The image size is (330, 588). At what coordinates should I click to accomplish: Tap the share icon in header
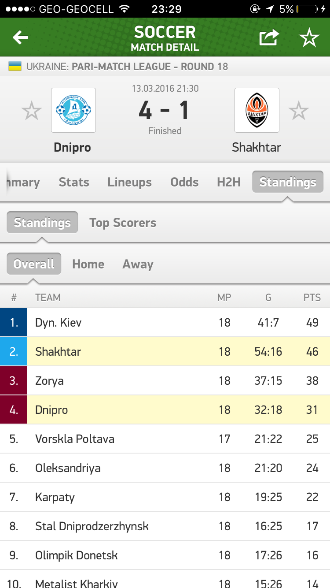click(x=269, y=38)
